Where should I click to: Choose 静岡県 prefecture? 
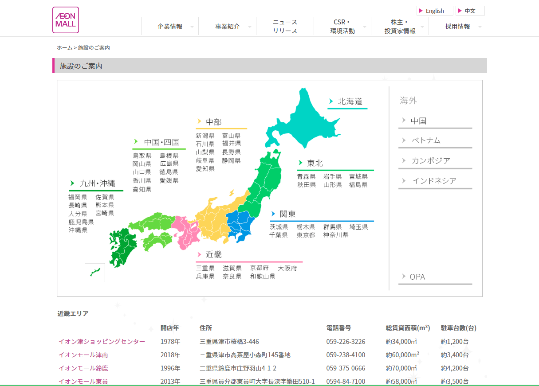pos(232,160)
